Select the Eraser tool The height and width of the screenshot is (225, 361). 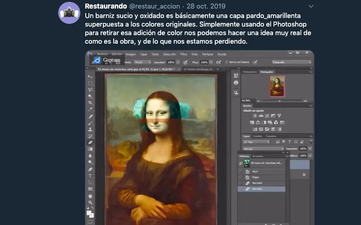pyautogui.click(x=90, y=143)
